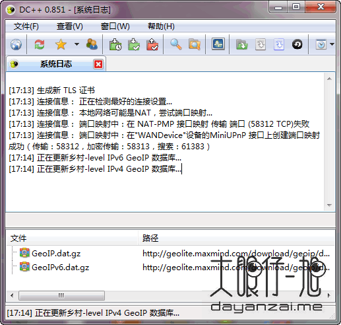Click the DC++ title bar app icon

pos(11,10)
